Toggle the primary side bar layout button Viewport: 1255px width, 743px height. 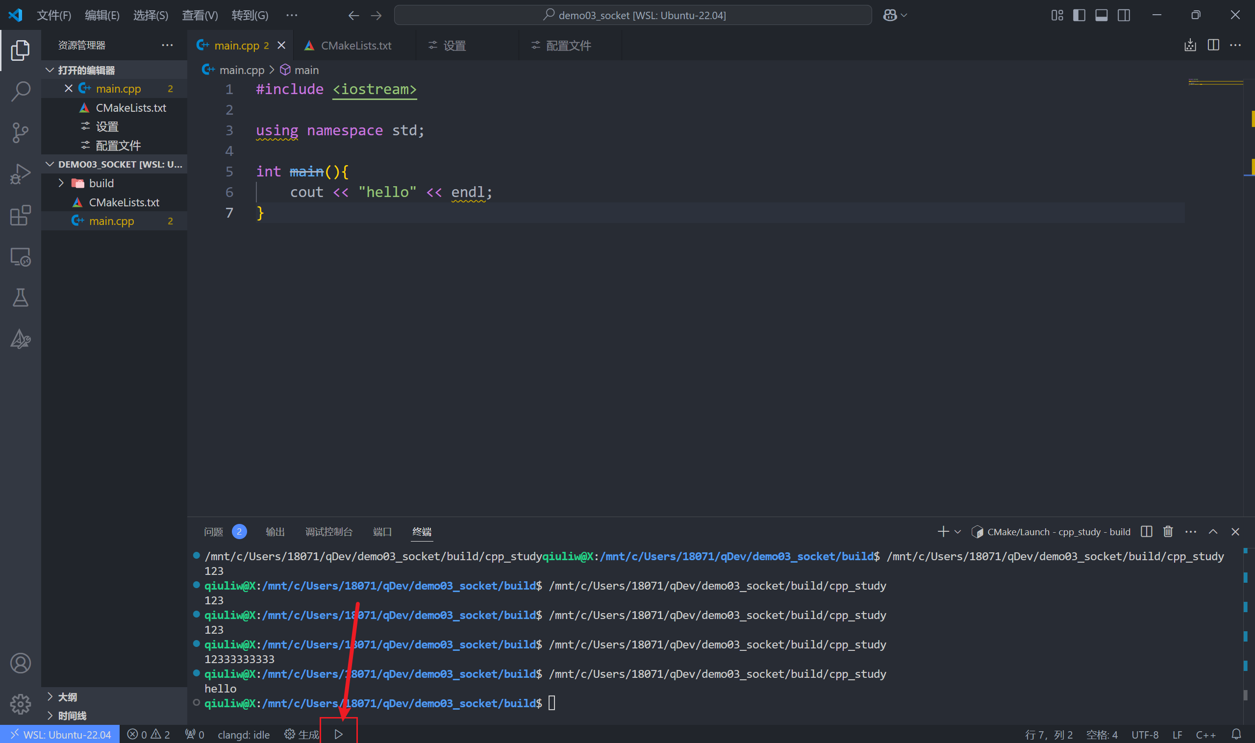coord(1079,15)
